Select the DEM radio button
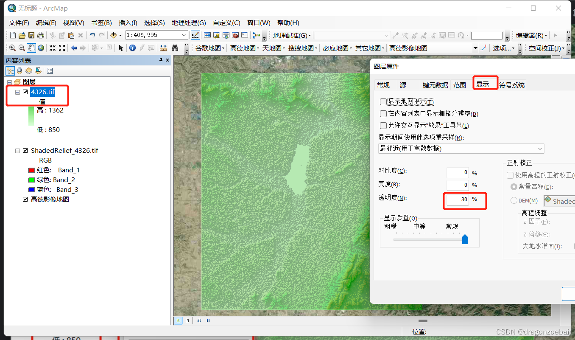 (x=513, y=201)
